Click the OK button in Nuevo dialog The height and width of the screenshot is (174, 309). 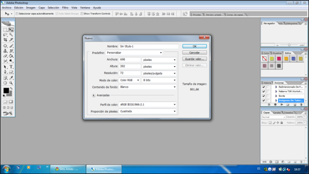click(x=195, y=46)
